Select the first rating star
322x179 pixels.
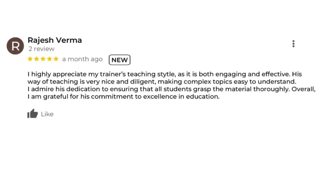click(30, 59)
